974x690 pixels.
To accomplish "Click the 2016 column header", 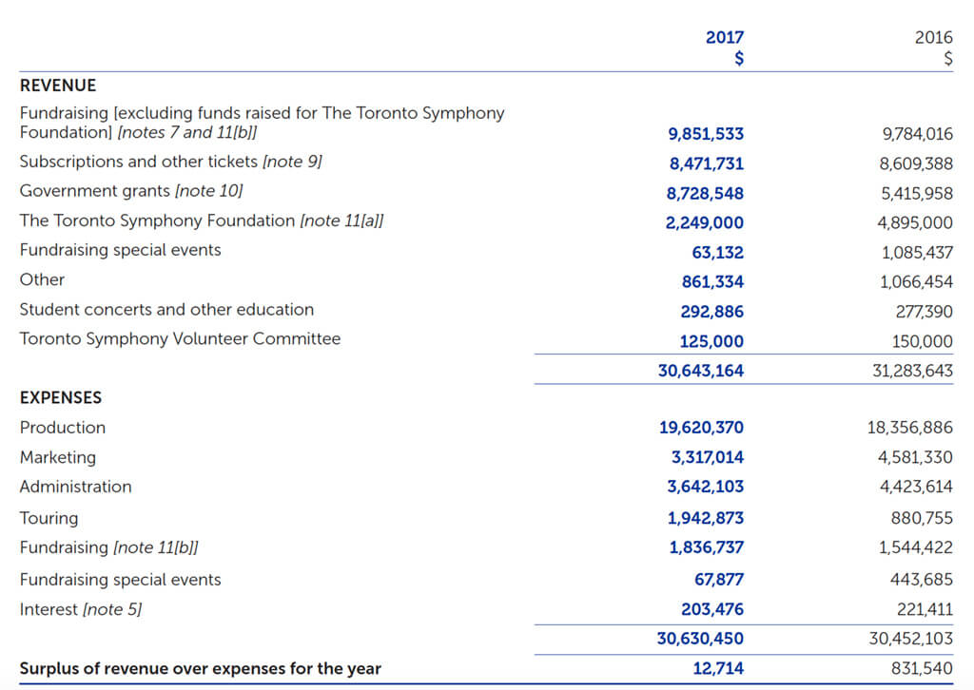I will [x=932, y=38].
